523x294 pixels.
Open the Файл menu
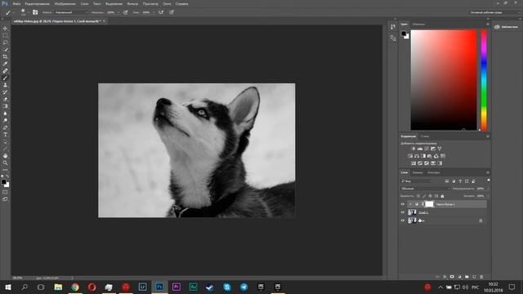point(16,4)
